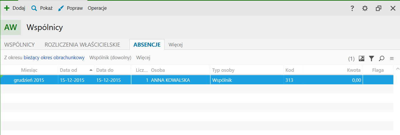Open the hamburger list options menu
The image size is (400, 135).
[x=392, y=59]
